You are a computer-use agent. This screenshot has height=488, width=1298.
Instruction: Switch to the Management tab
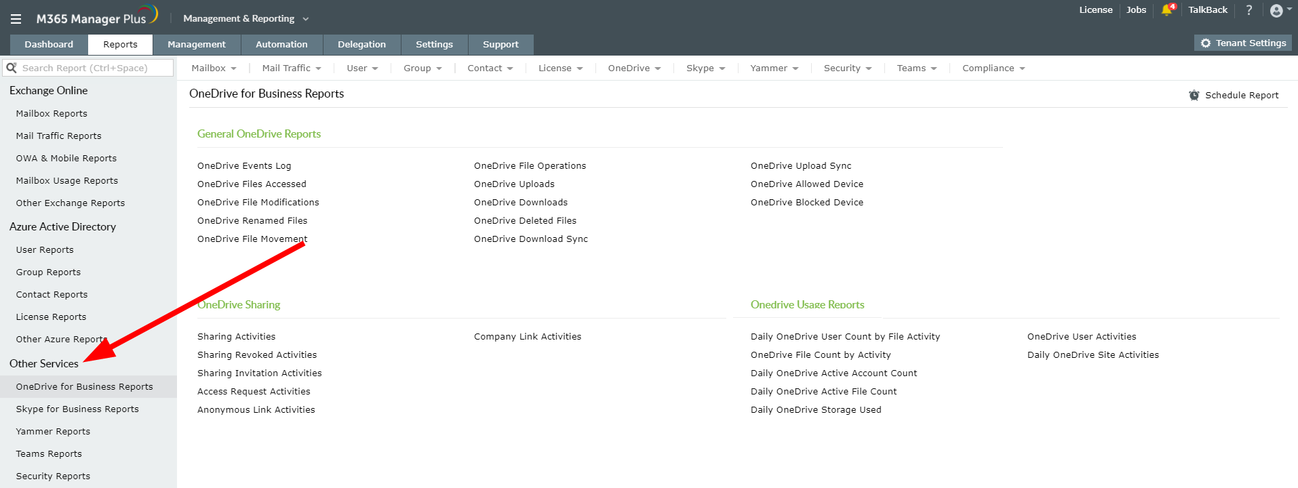tap(197, 45)
